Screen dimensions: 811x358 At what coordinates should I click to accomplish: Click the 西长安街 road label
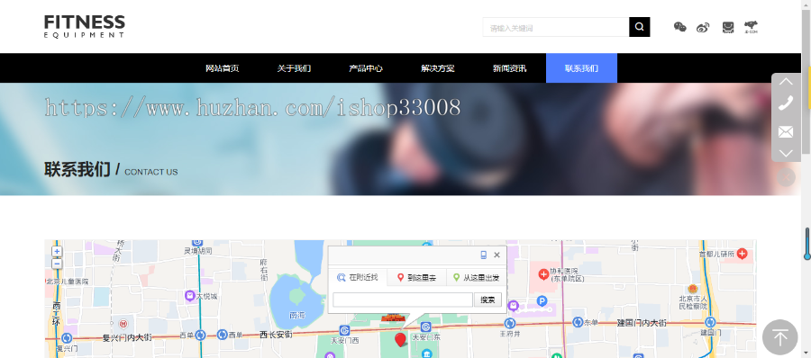point(276,335)
